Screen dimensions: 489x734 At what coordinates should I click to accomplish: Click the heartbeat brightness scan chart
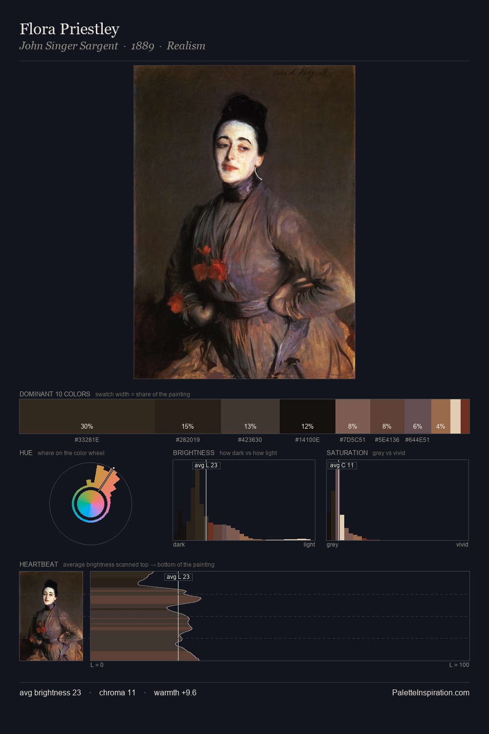(280, 616)
